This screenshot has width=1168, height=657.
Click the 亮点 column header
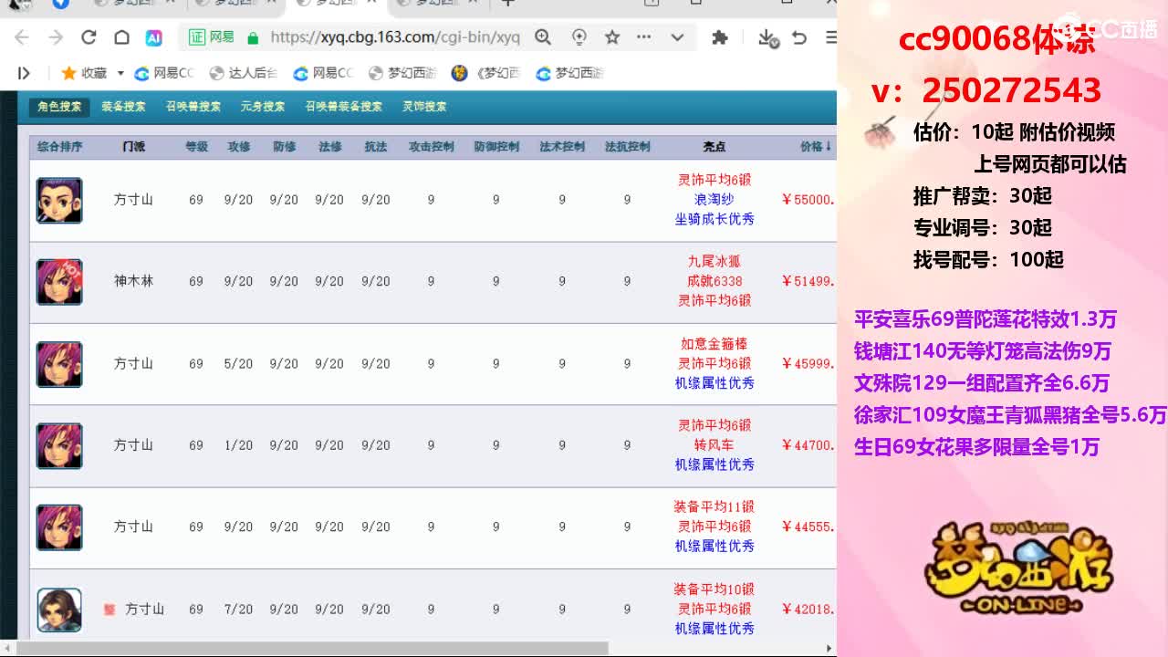coord(714,147)
